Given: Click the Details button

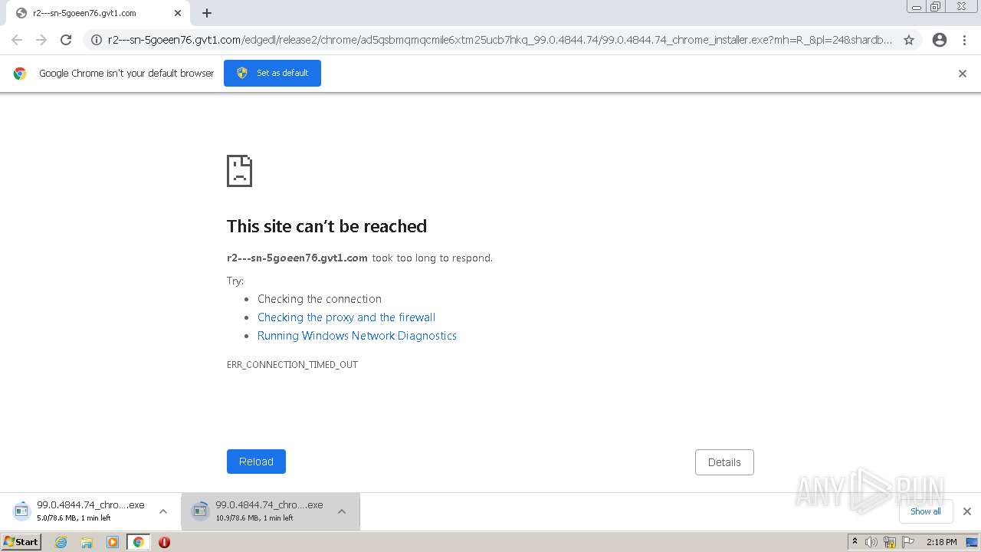Looking at the screenshot, I should pos(724,462).
